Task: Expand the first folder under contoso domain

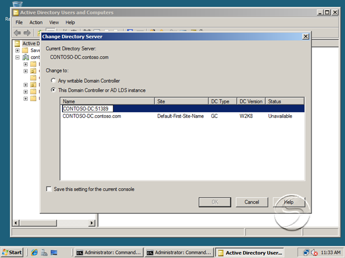Action: tap(25, 64)
